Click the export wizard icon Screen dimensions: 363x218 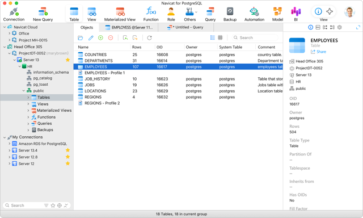pyautogui.click(x=135, y=38)
